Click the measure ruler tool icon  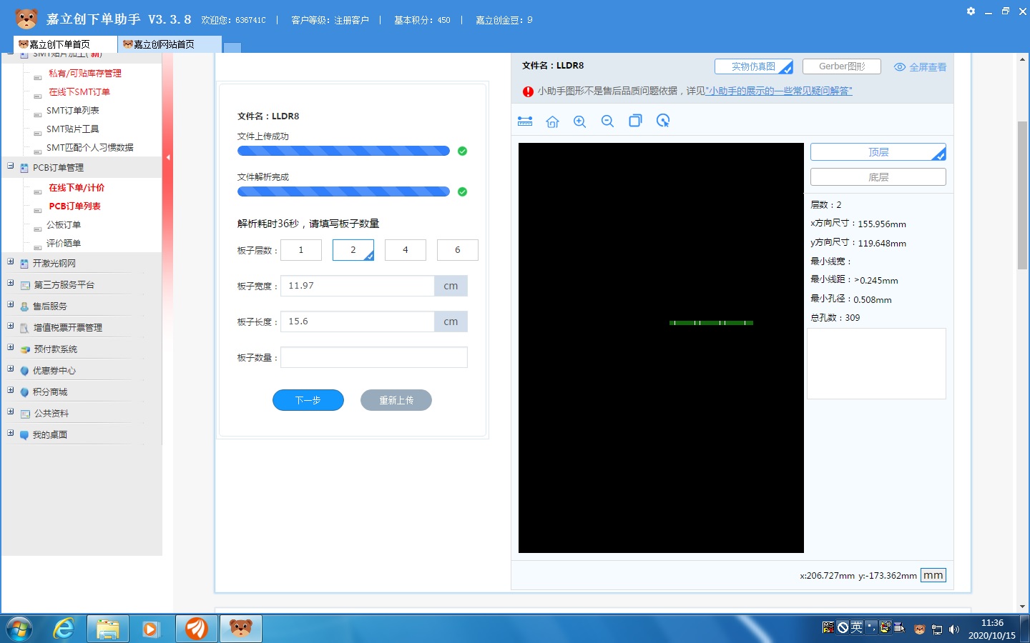tap(525, 121)
